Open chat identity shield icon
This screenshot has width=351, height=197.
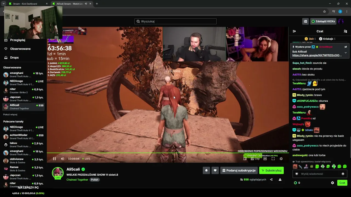(296, 174)
